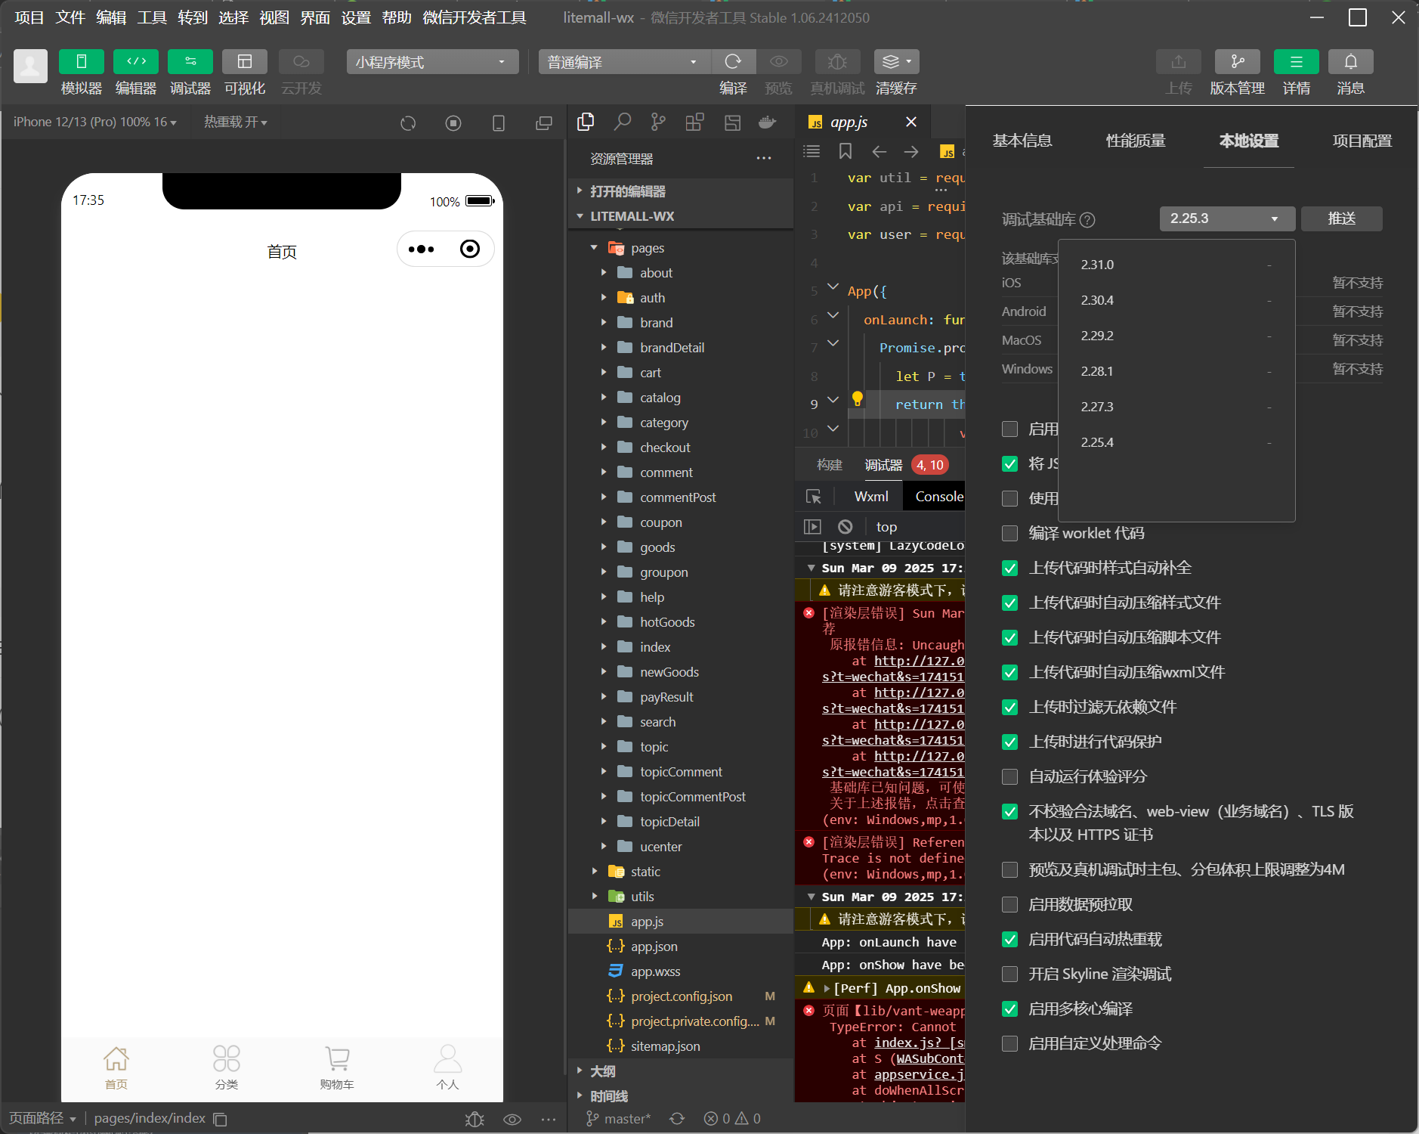Toggle the simulator phone device icon
This screenshot has height=1134, width=1419.
coord(499,123)
